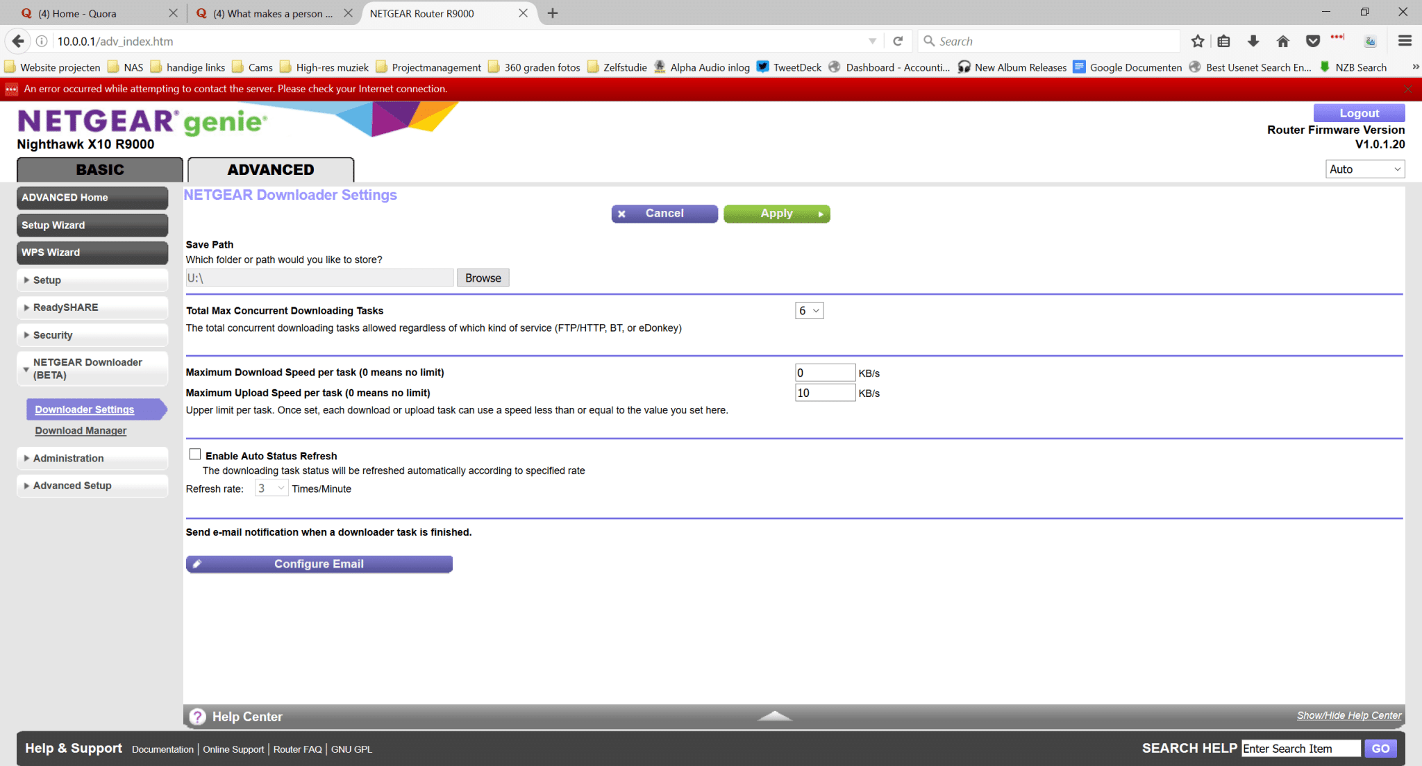Enable Auto Status Refresh checkbox
1422x766 pixels.
[x=195, y=454]
